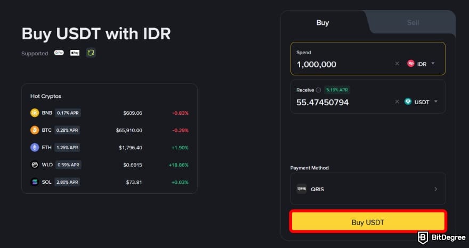Click the WLD change +18.86%
Screen dimensions: 469x248
pos(179,165)
